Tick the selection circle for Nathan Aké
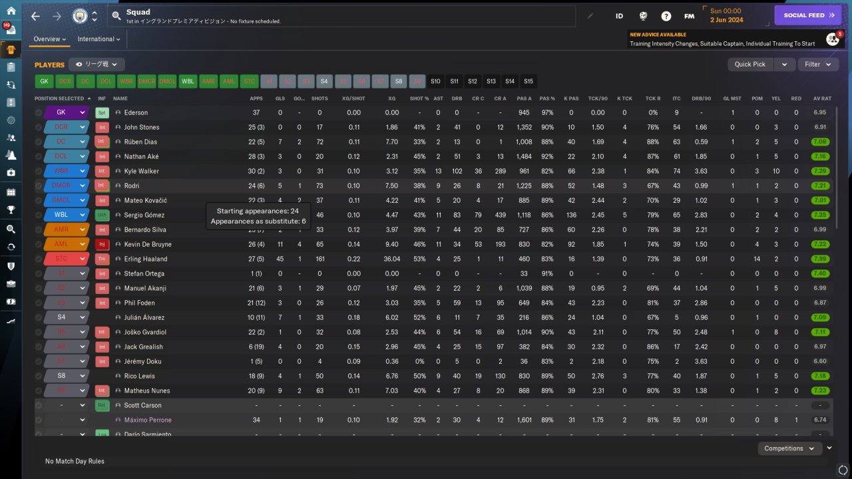The height and width of the screenshot is (479, 852). pos(39,156)
